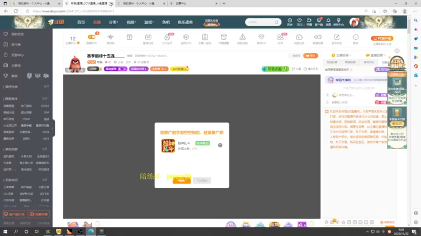421x236 pixels.
Task: Open the 主播投稿 link in right panel
Action: pyautogui.click(x=341, y=55)
